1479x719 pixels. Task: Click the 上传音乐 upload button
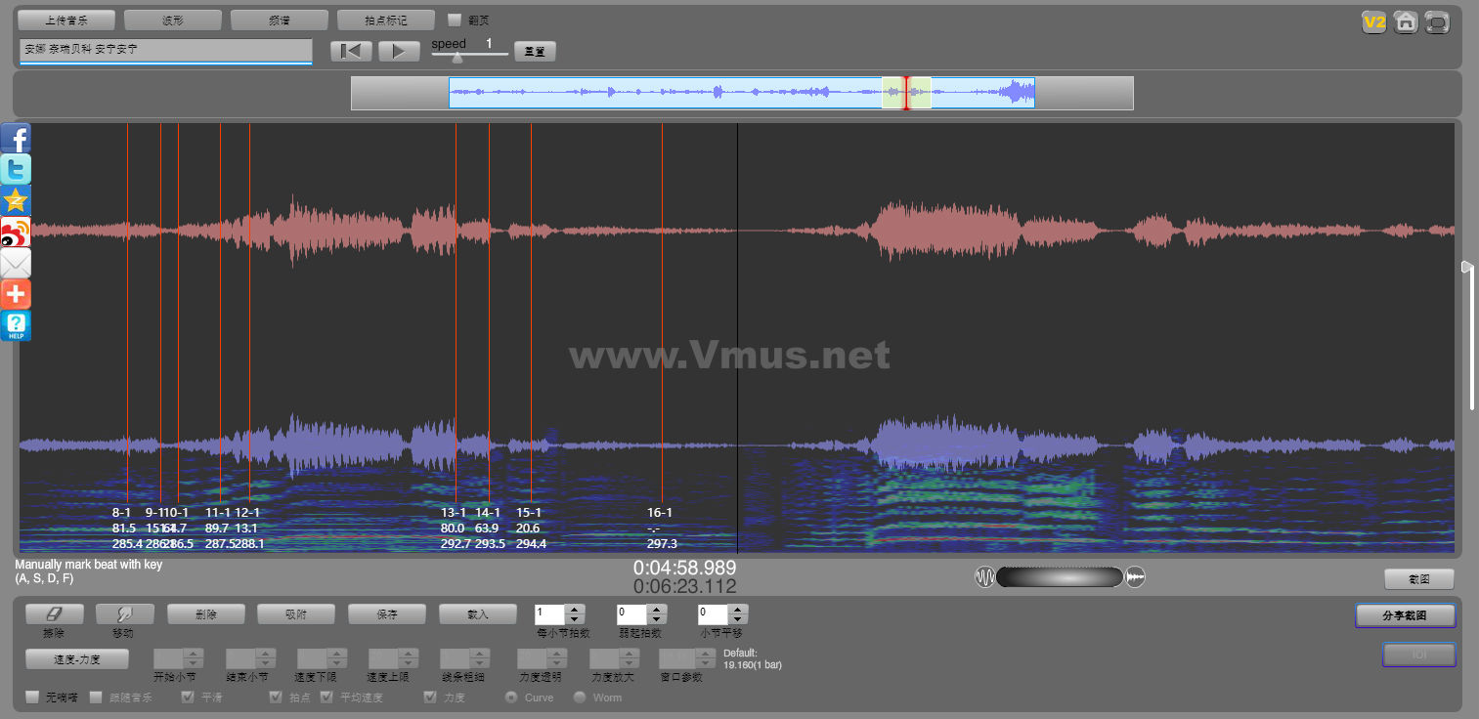pos(66,21)
